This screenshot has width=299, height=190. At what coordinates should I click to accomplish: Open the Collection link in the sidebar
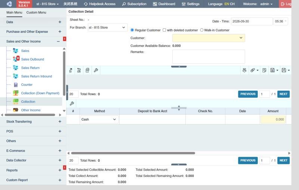28,102
